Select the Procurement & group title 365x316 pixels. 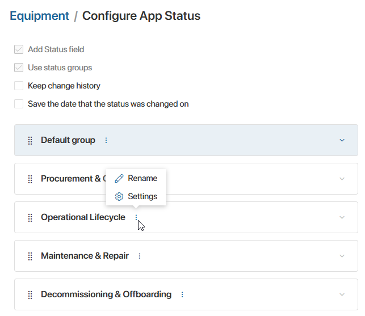(x=73, y=179)
